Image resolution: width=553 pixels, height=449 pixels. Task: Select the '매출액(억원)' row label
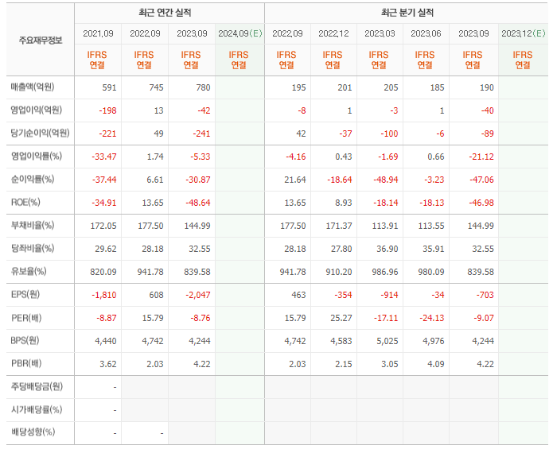33,87
